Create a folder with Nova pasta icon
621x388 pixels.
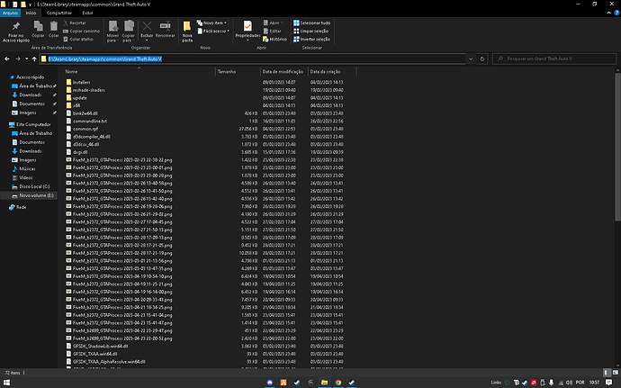[186, 28]
